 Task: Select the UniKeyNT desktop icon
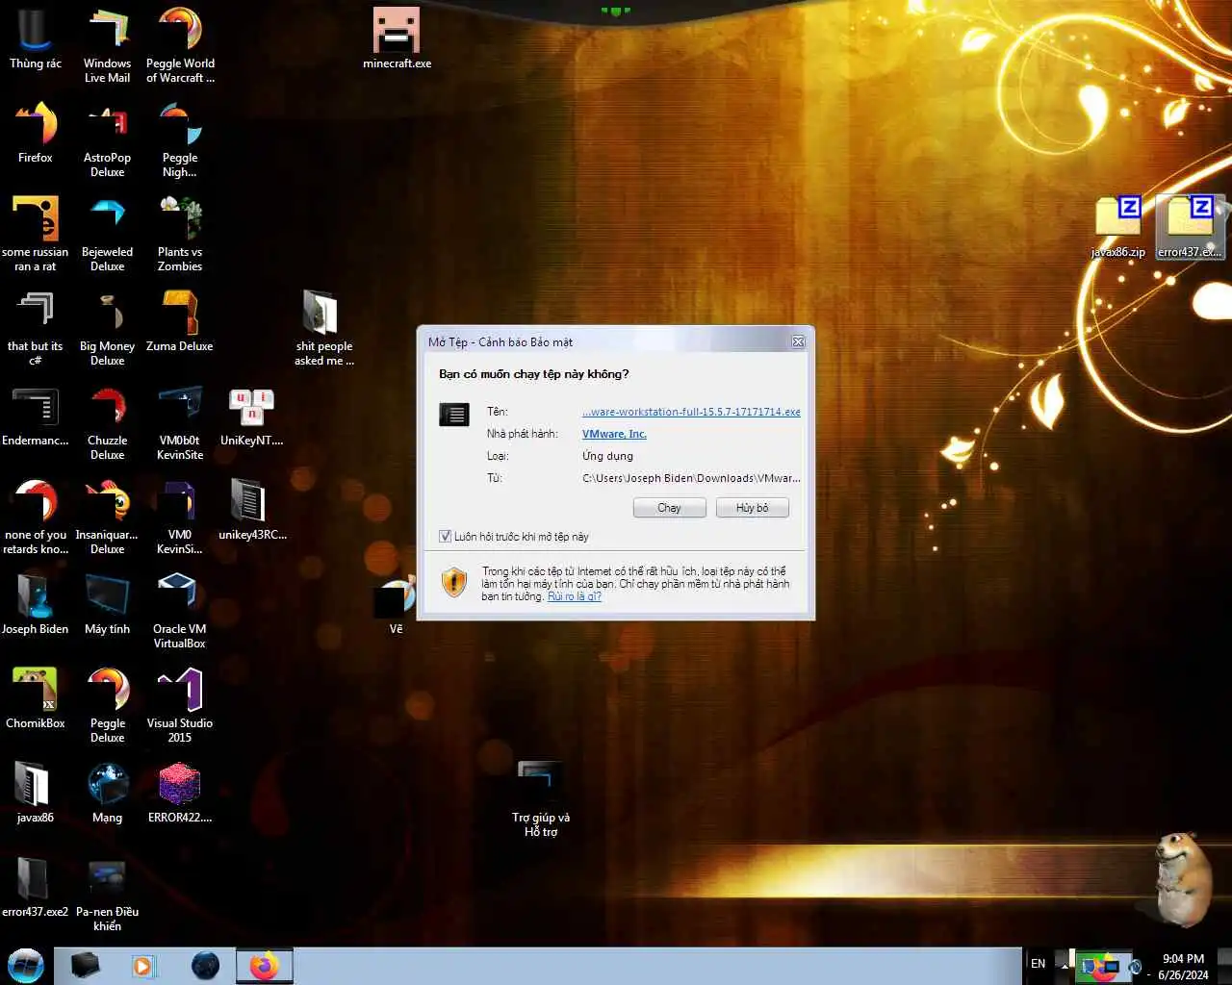click(x=251, y=417)
